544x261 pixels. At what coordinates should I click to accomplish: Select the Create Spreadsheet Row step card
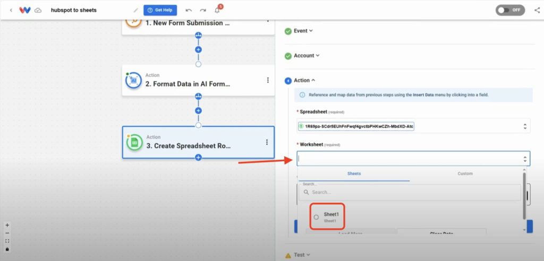click(x=198, y=143)
